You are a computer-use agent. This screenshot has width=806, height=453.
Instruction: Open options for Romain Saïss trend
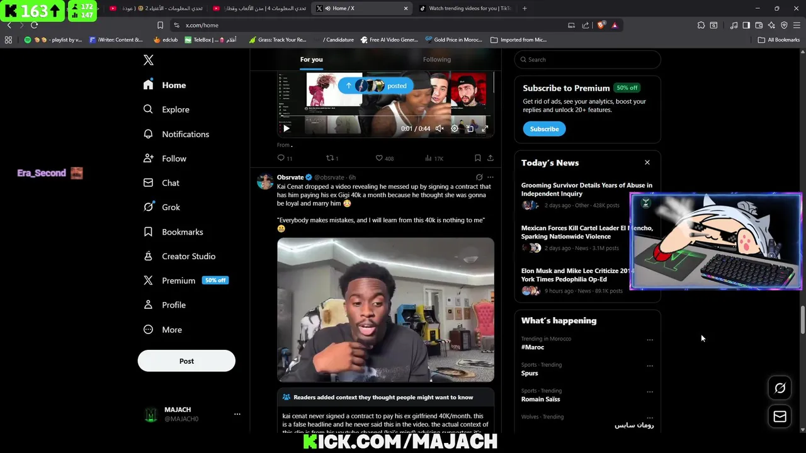point(649,392)
